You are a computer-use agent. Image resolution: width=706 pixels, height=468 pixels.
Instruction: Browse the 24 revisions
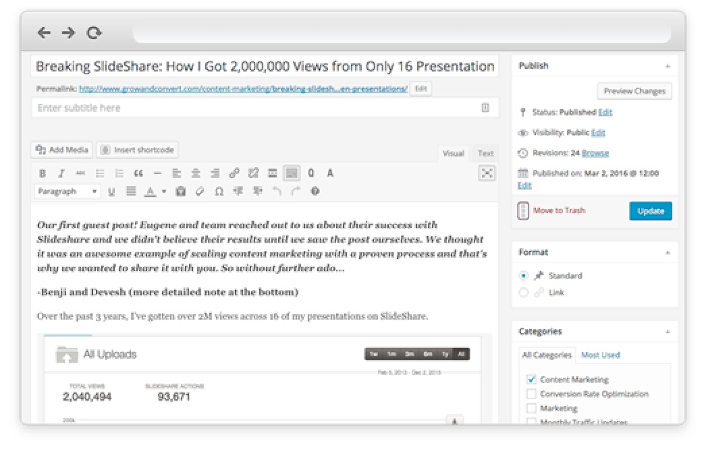pyautogui.click(x=595, y=154)
